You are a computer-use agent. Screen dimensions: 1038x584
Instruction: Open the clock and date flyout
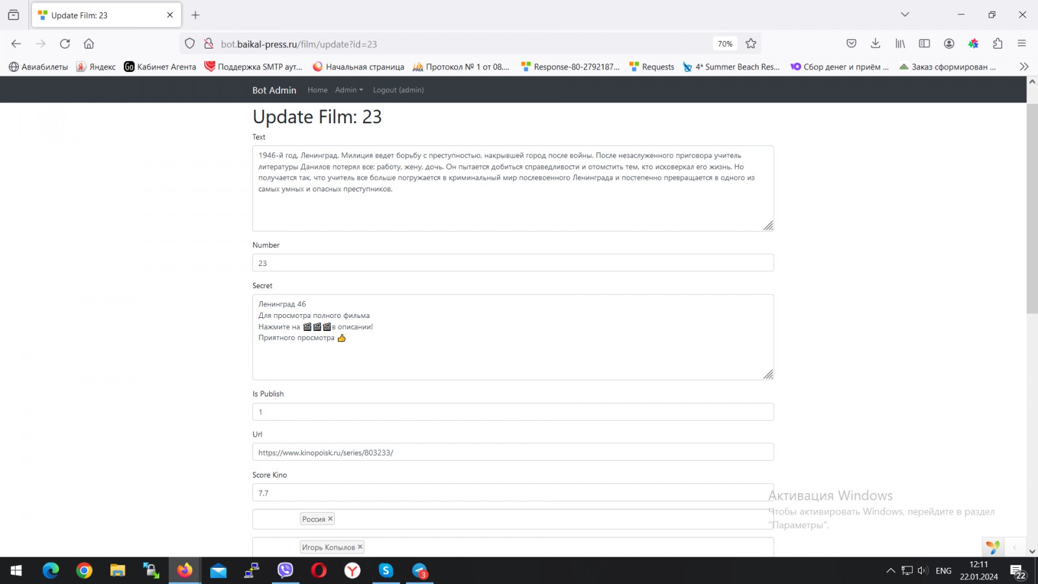pyautogui.click(x=979, y=570)
